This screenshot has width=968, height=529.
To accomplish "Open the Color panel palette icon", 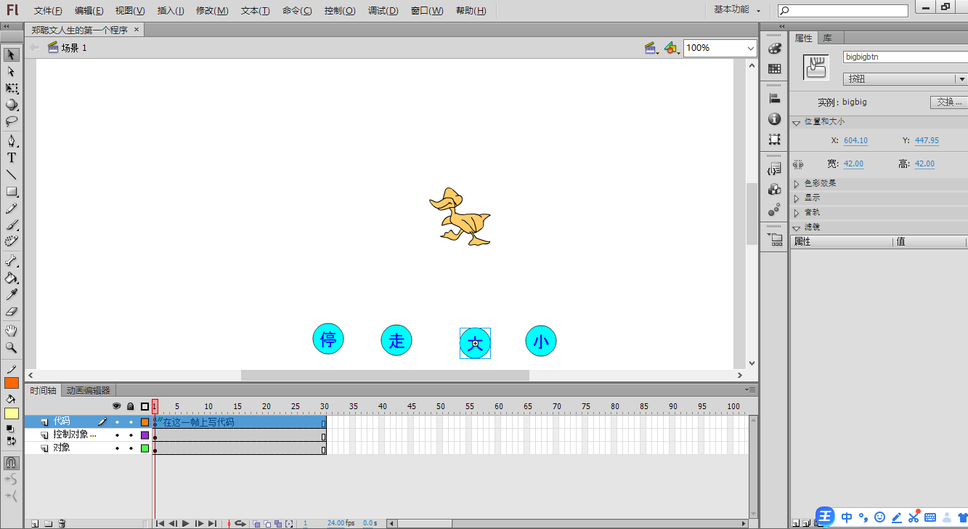I will (x=775, y=48).
